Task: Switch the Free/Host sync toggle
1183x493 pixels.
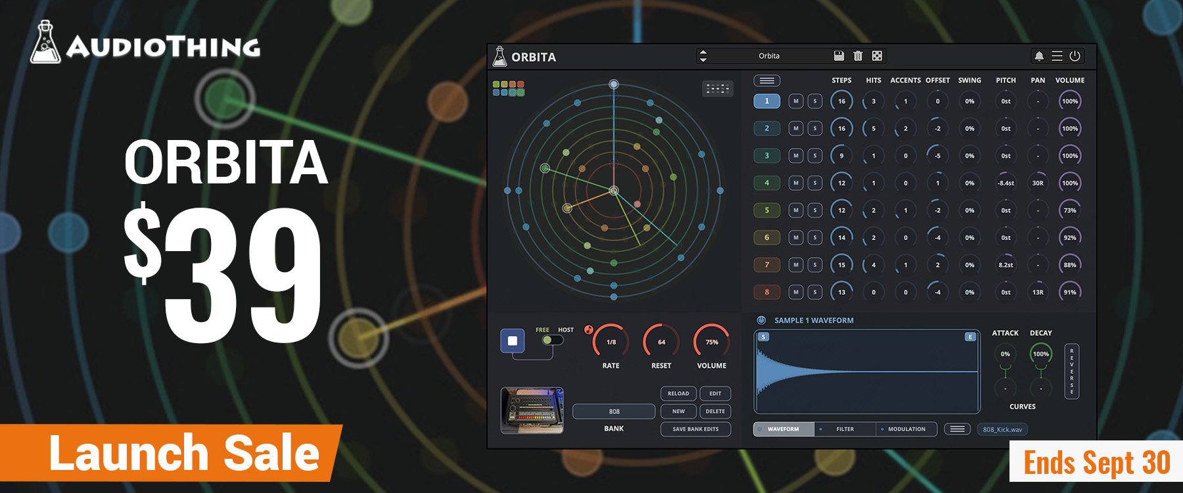Action: tap(552, 340)
